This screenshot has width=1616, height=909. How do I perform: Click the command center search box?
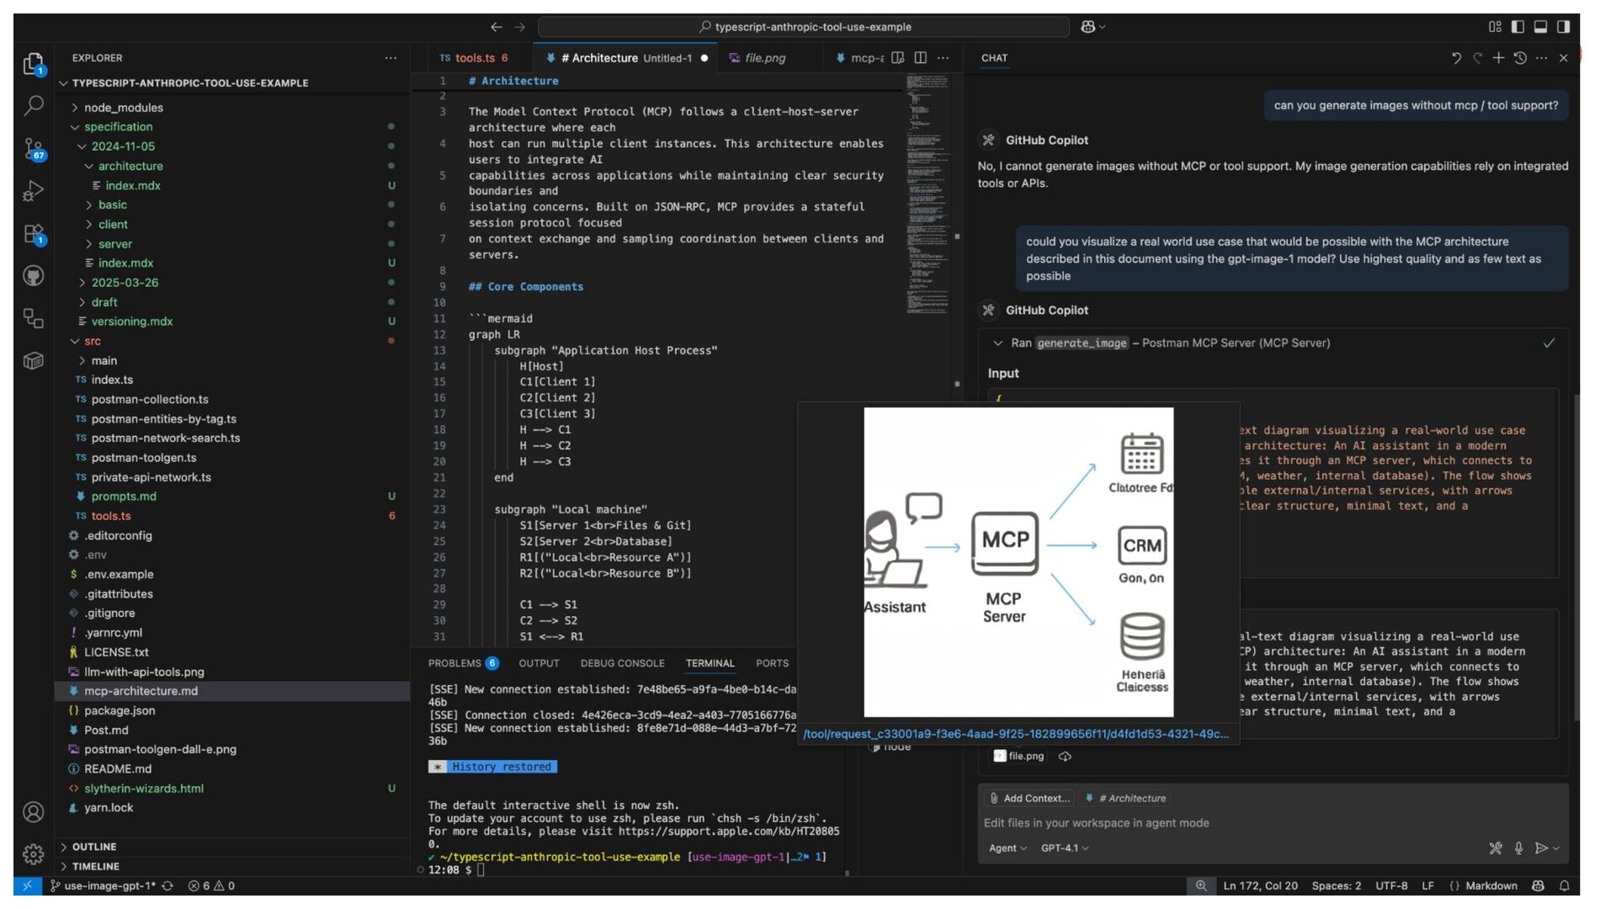click(805, 27)
